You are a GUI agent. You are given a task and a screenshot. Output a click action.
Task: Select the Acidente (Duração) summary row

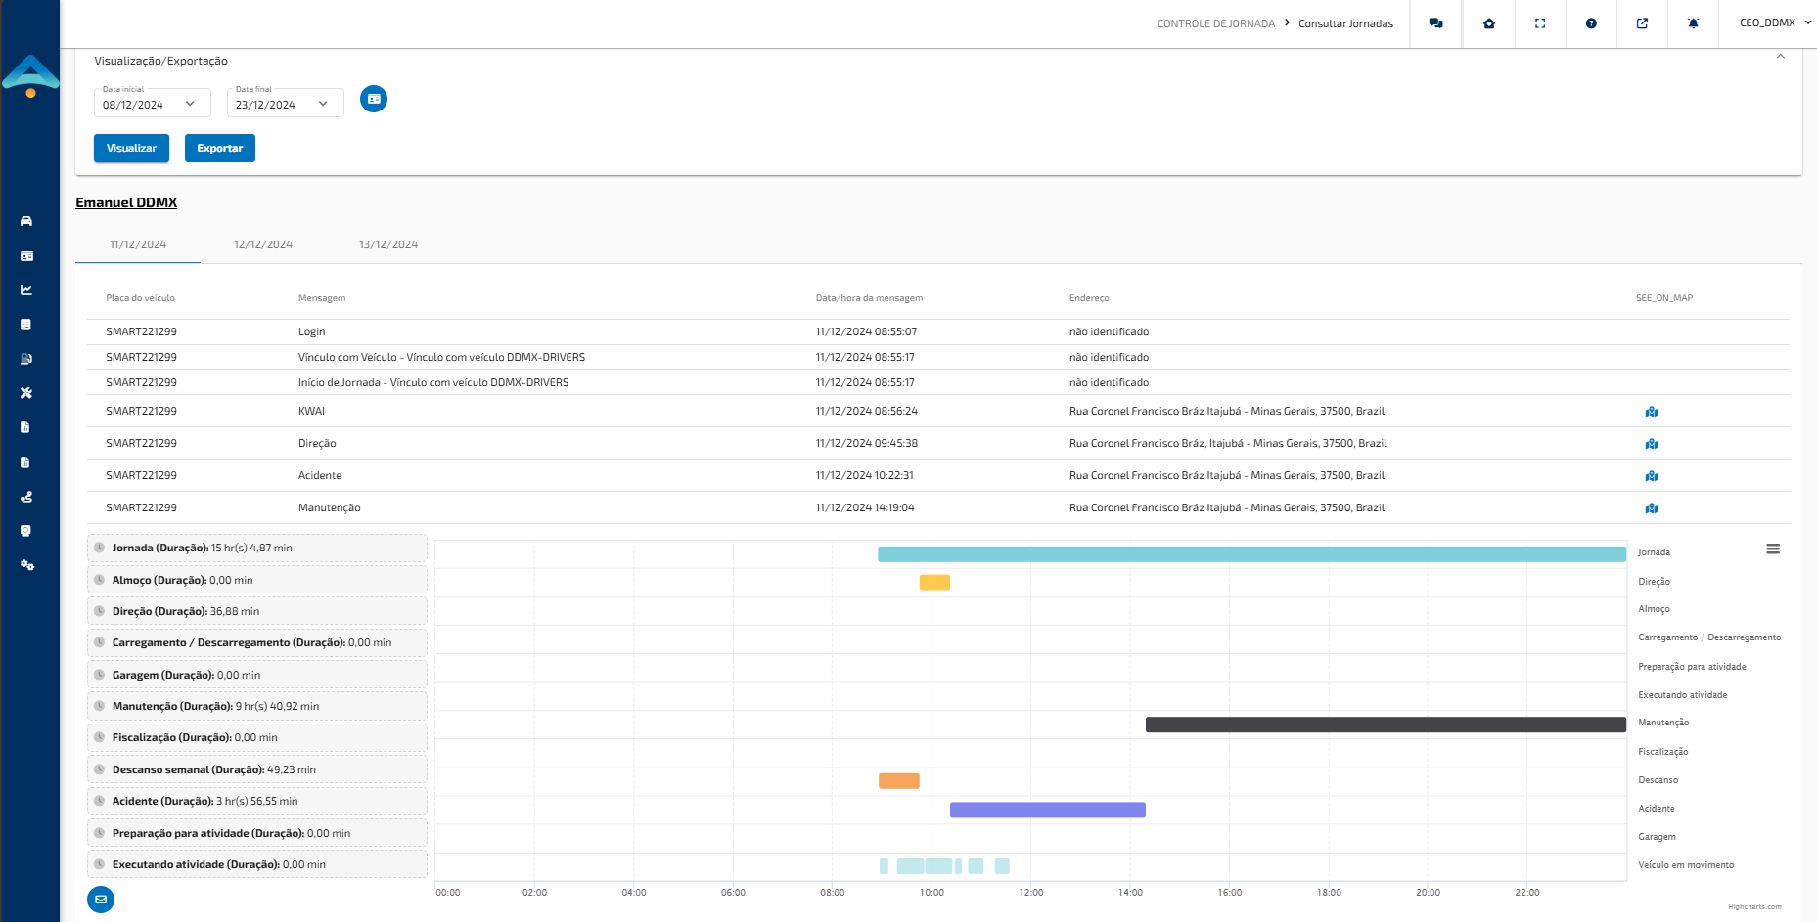click(x=257, y=801)
